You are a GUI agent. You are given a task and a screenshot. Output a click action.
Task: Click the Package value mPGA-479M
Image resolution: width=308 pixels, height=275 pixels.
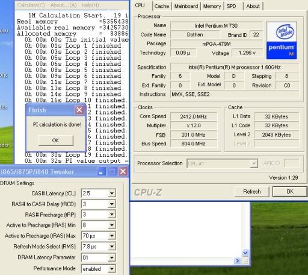coord(216,43)
